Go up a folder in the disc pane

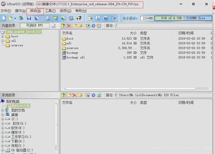(63, 26)
